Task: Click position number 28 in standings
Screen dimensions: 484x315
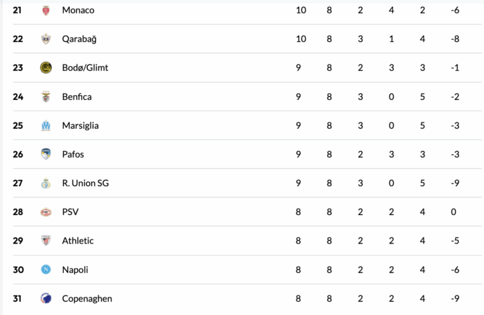Action: pyautogui.click(x=18, y=212)
